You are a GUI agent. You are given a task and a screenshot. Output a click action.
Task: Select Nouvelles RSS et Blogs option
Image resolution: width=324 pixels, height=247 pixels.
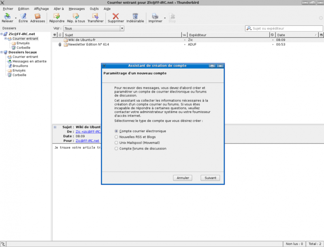click(117, 137)
